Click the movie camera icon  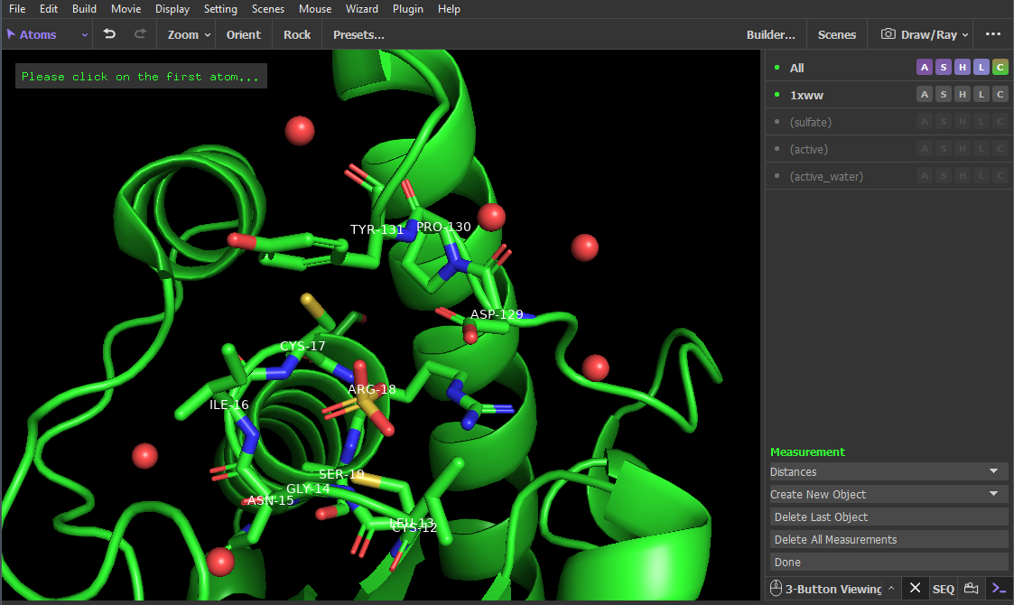point(972,589)
